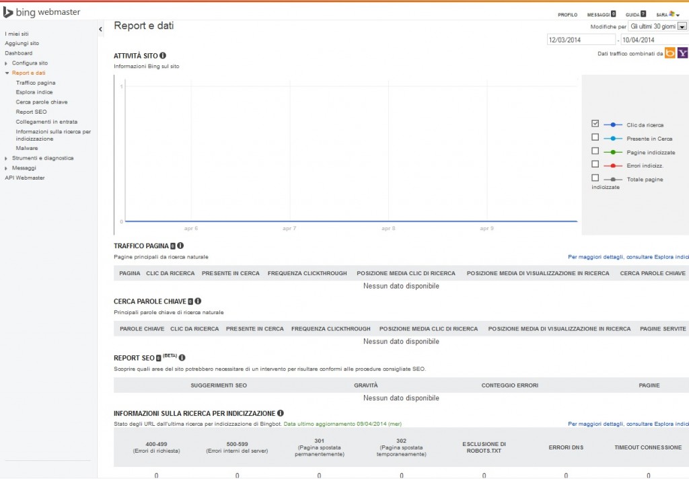
Task: Click the Yahoo traffic source icon
Action: point(683,52)
